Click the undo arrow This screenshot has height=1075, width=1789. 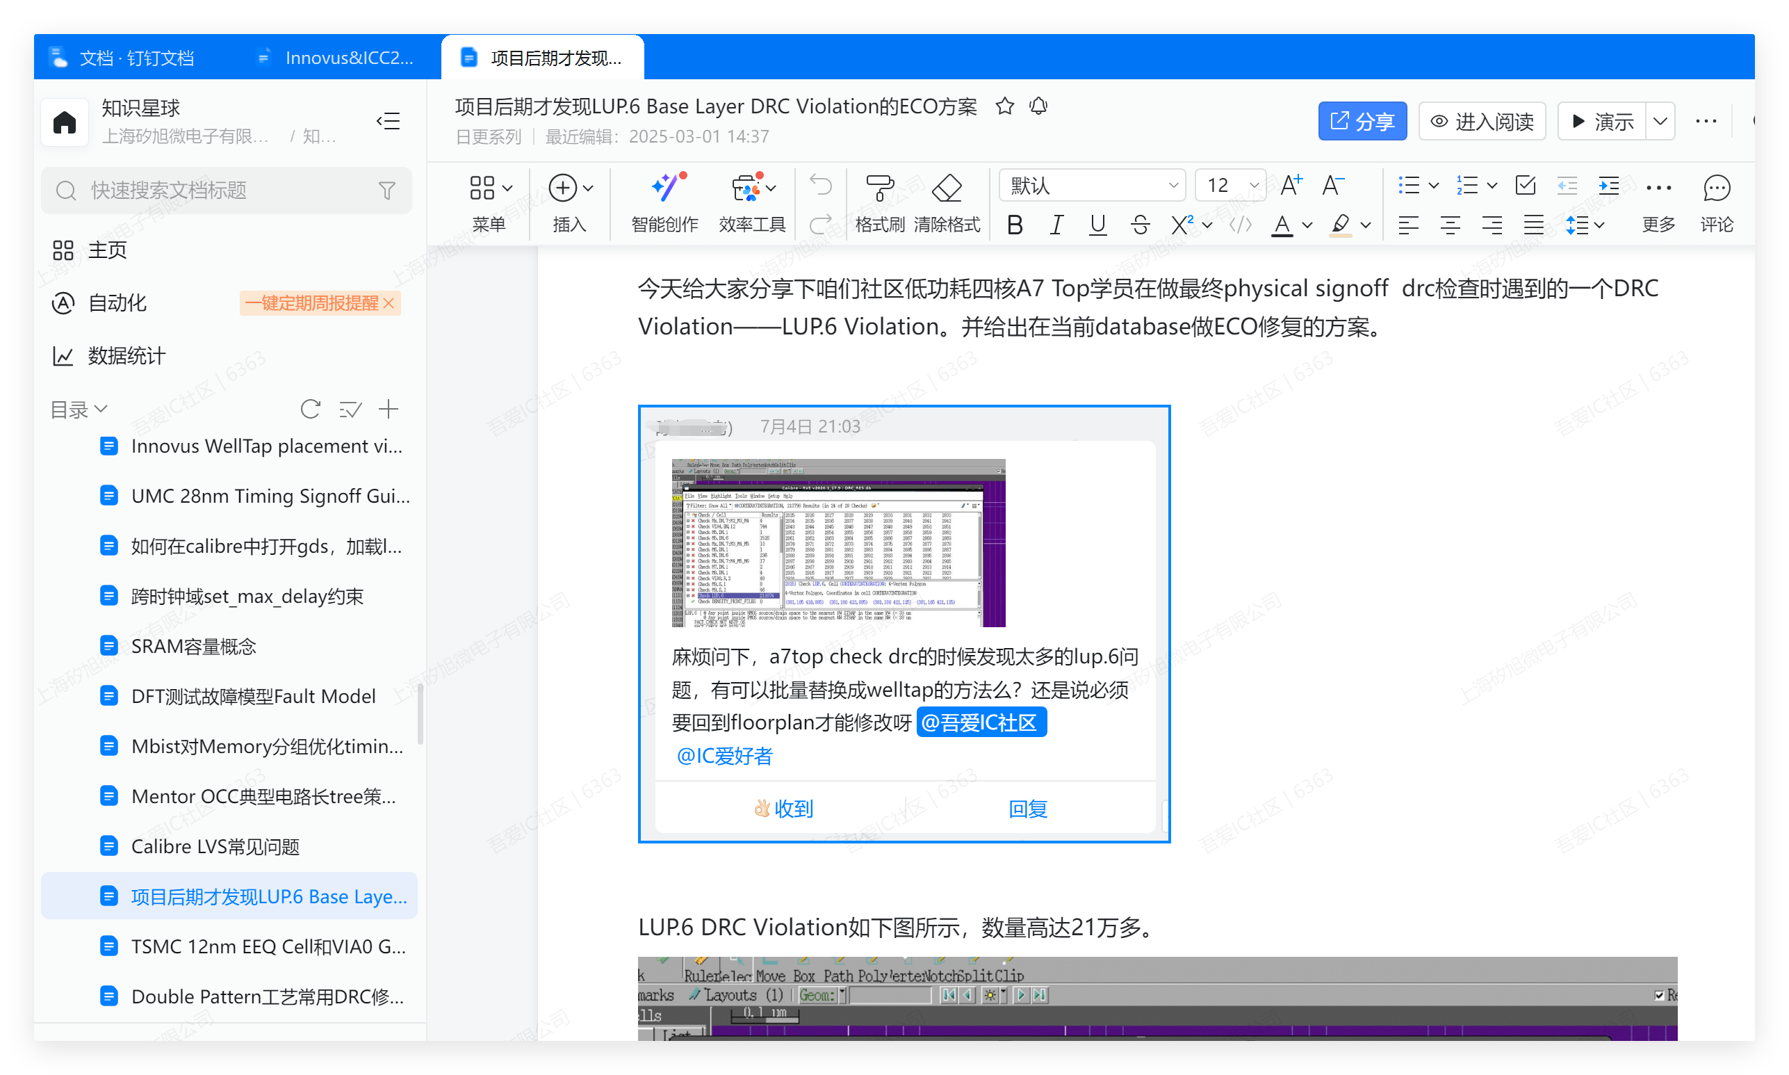click(820, 186)
